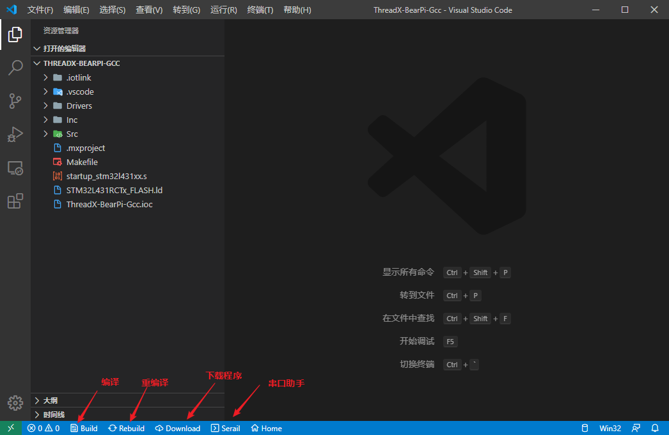Open startup_stm32l431xx.s file

(127, 176)
